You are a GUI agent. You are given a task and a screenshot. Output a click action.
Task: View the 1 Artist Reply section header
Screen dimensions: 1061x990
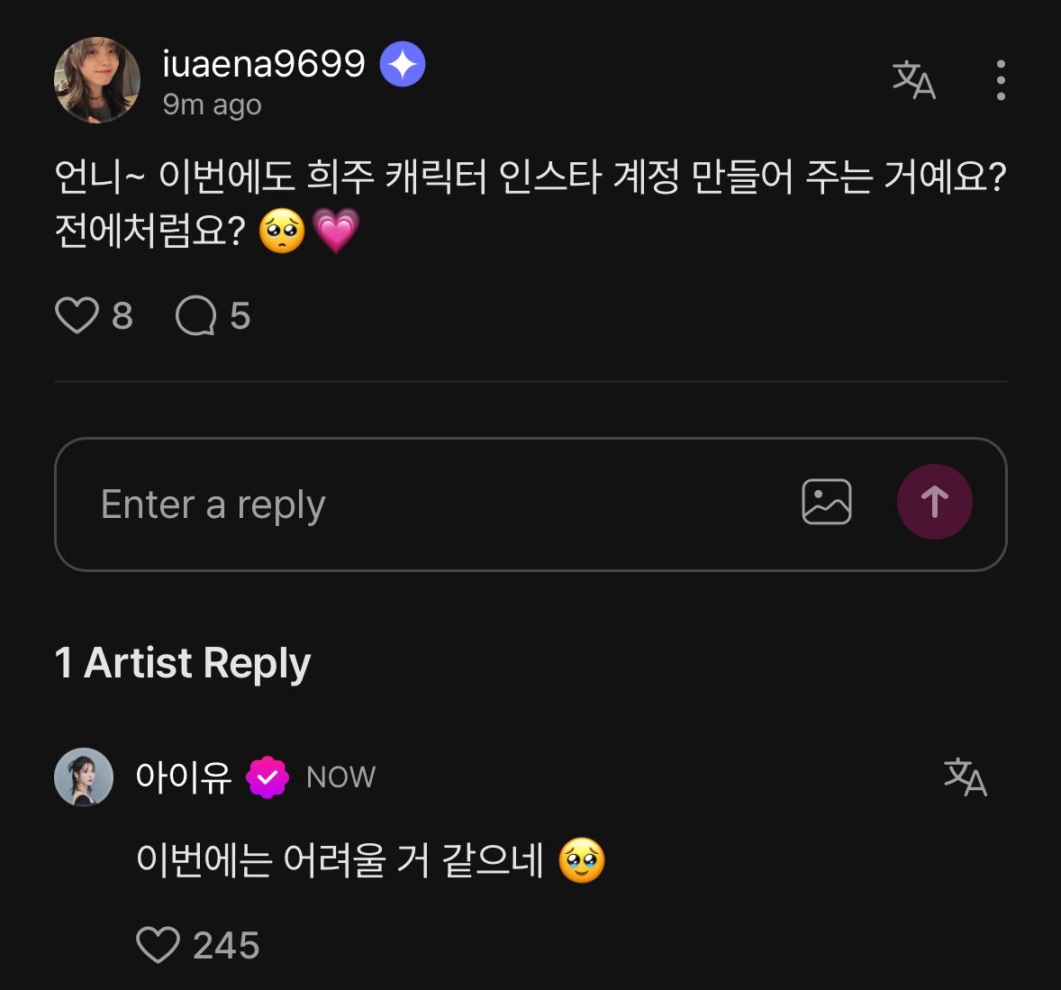(182, 664)
